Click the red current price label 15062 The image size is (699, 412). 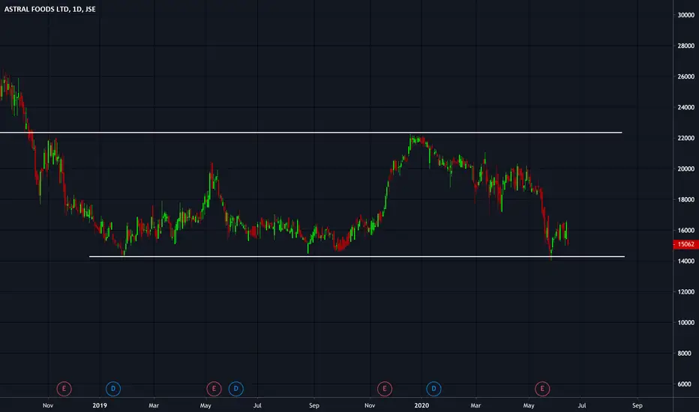685,244
